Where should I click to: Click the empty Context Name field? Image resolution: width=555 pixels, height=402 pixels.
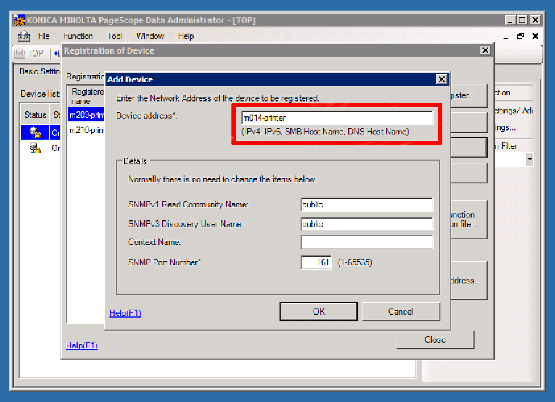[366, 243]
